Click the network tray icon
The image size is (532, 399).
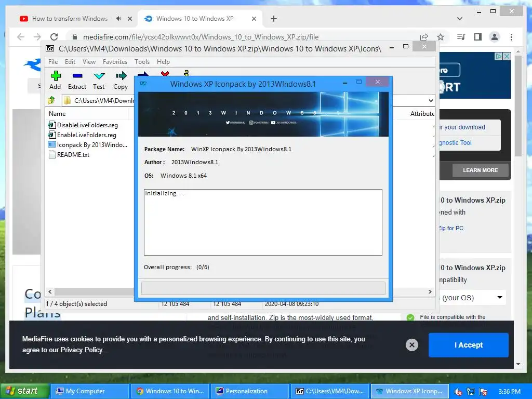[471, 392]
